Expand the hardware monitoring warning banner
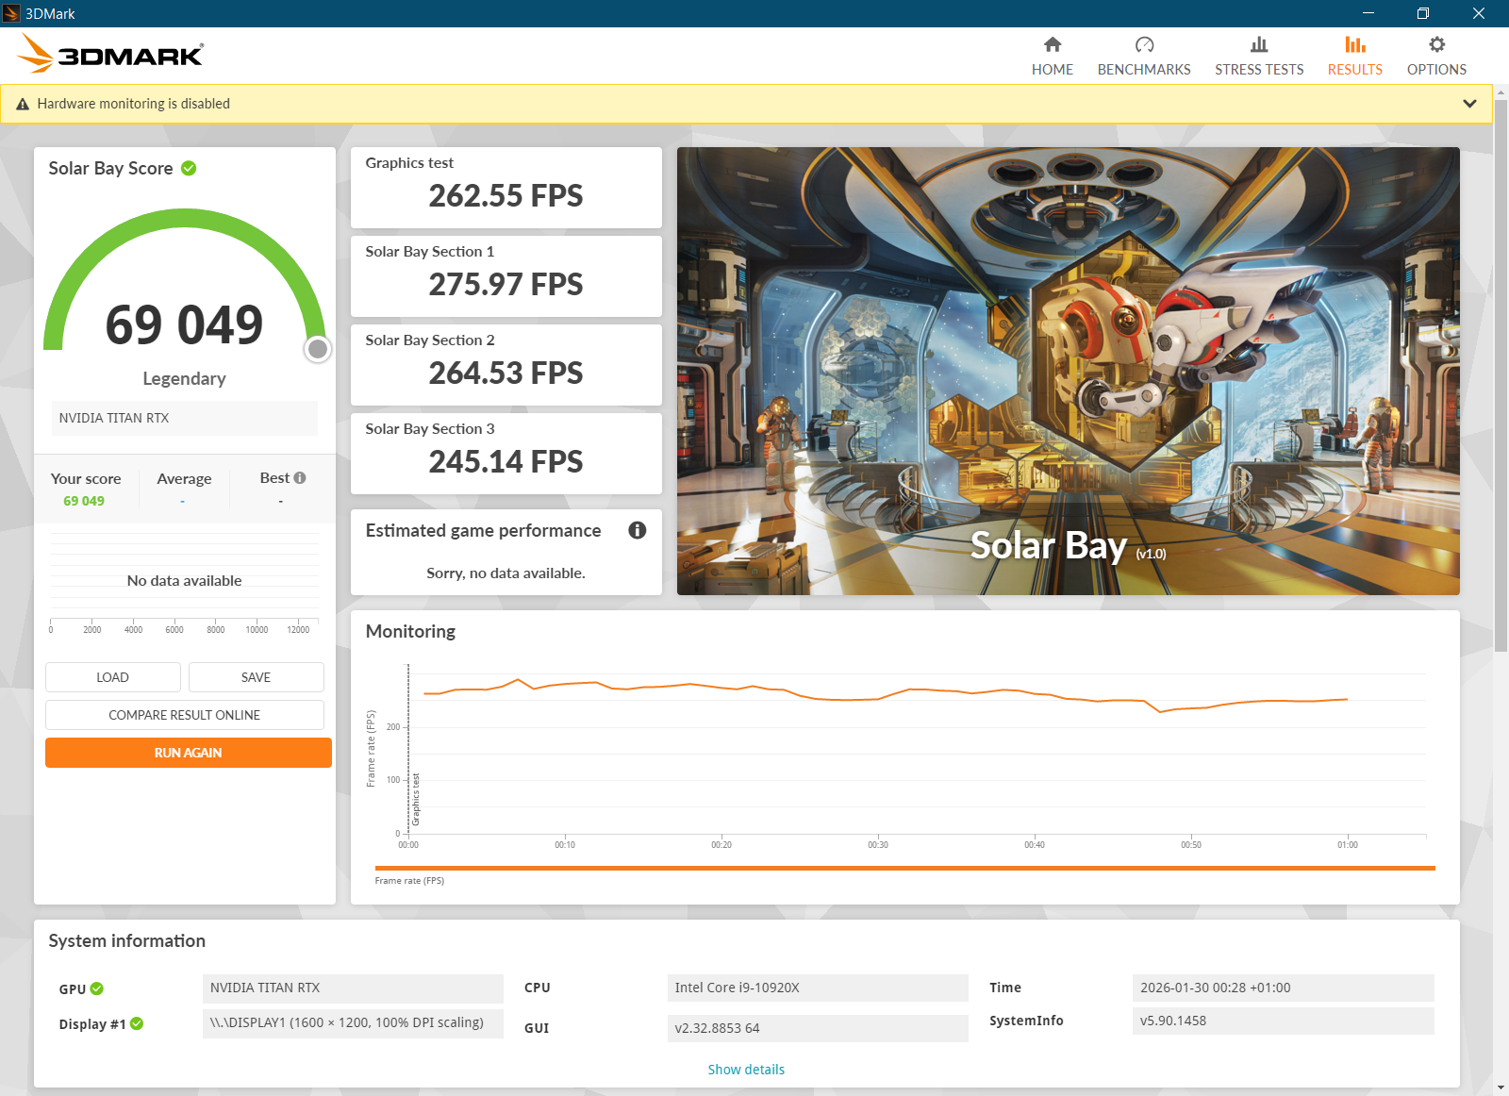The width and height of the screenshot is (1509, 1096). [1469, 104]
